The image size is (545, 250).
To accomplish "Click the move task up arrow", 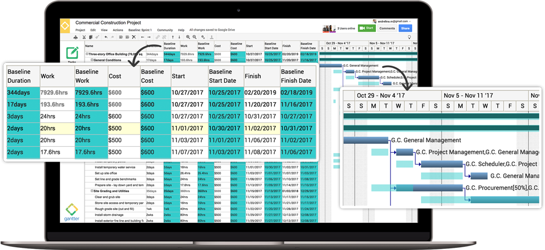I will [172, 37].
